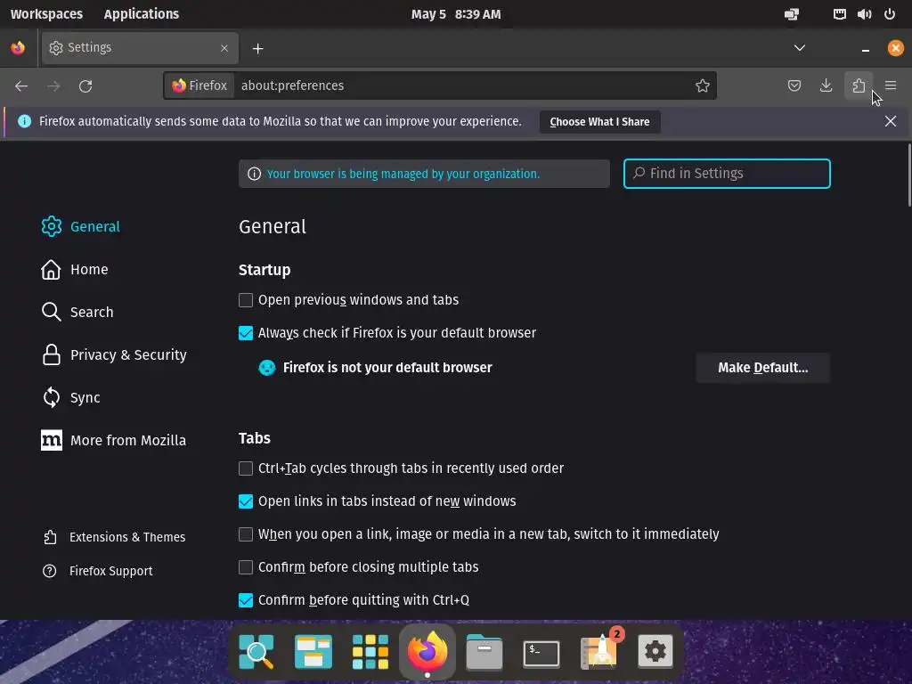Uncheck Always check if Firefox is default browser

pyautogui.click(x=246, y=333)
